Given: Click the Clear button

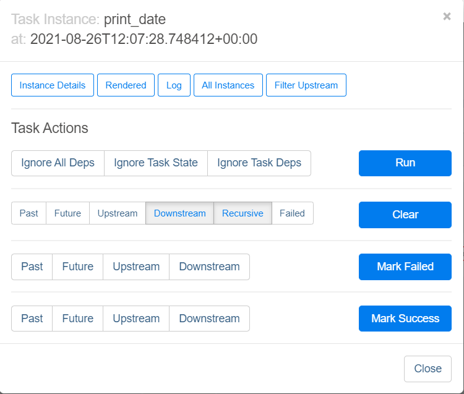Looking at the screenshot, I should click(x=405, y=215).
